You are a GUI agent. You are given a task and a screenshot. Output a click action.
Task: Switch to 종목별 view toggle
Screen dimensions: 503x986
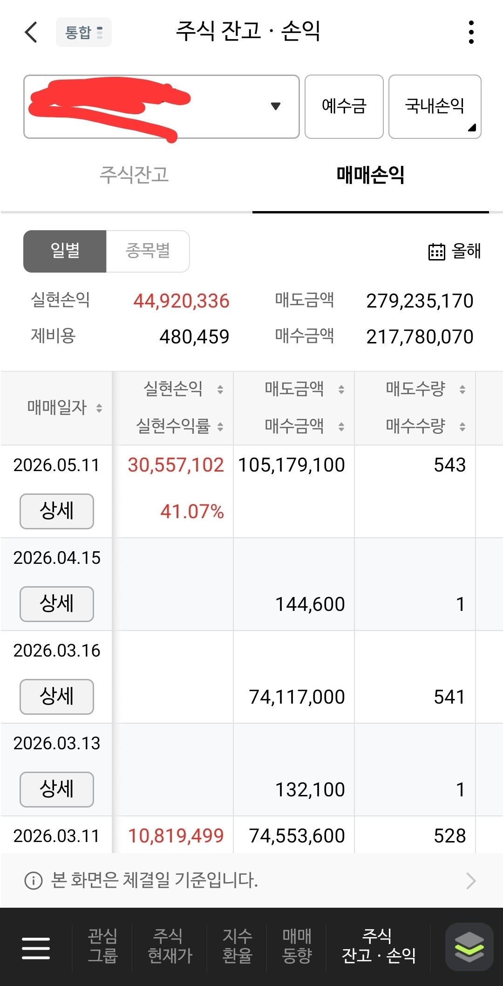pos(148,251)
